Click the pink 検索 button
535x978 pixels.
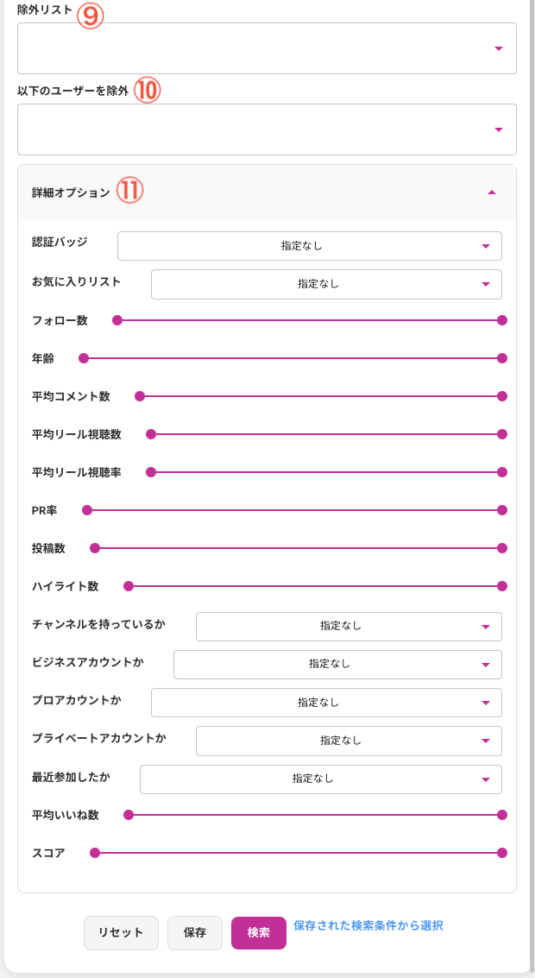click(258, 932)
